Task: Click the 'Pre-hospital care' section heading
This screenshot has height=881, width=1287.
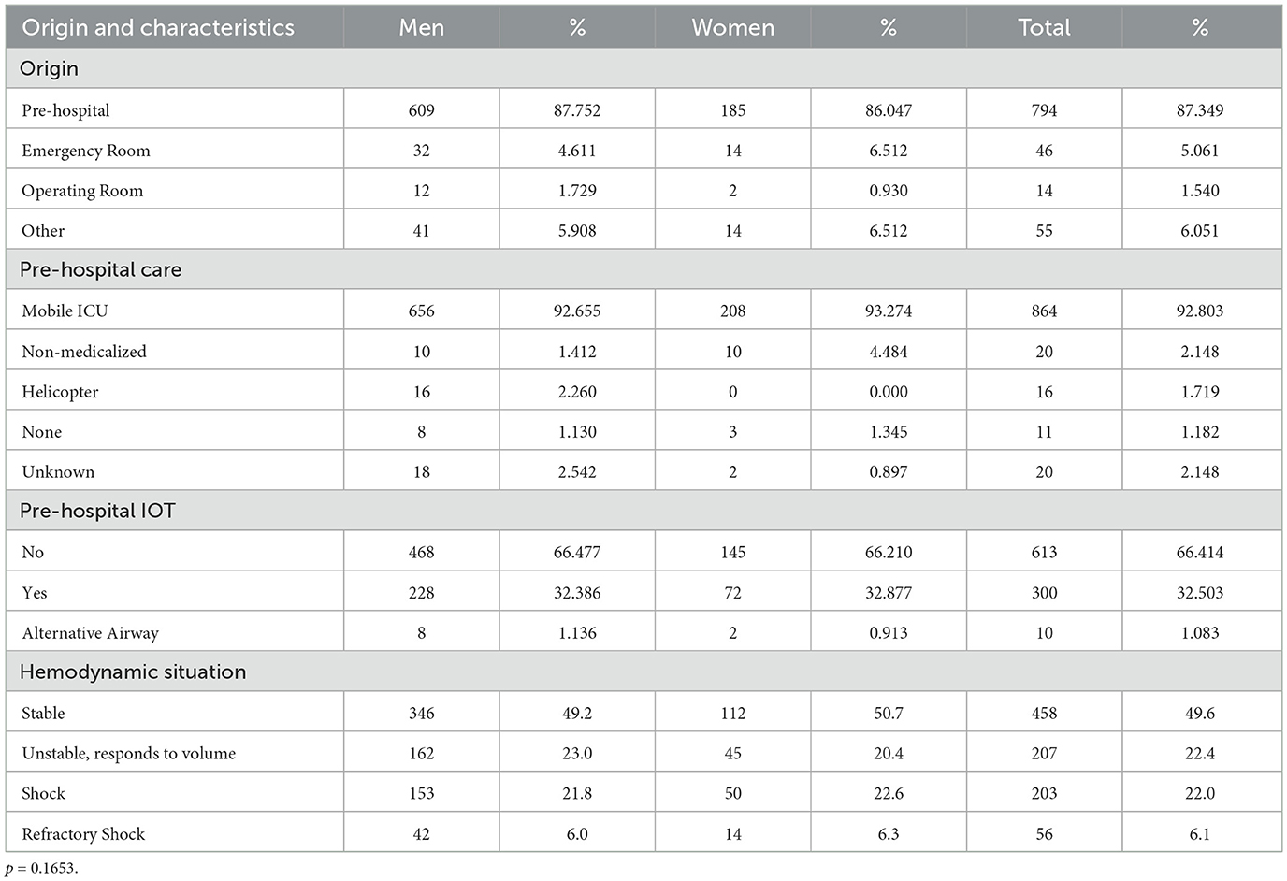Action: (100, 270)
